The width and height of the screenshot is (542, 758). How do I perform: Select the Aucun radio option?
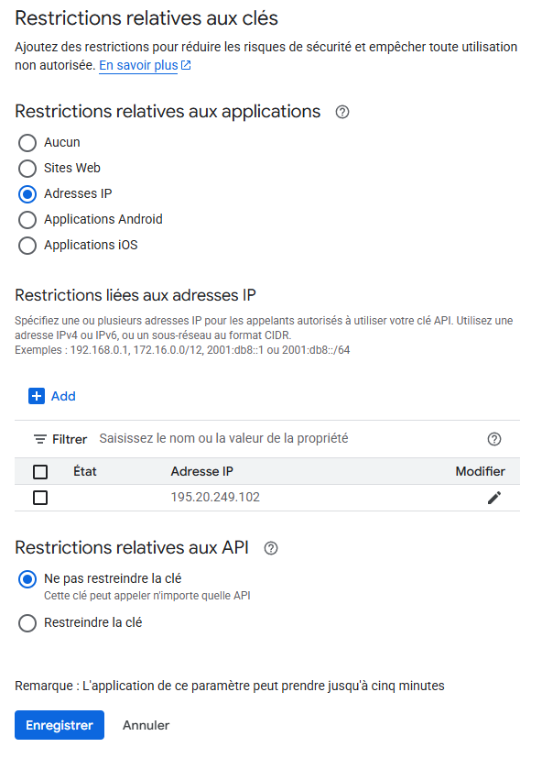27,143
